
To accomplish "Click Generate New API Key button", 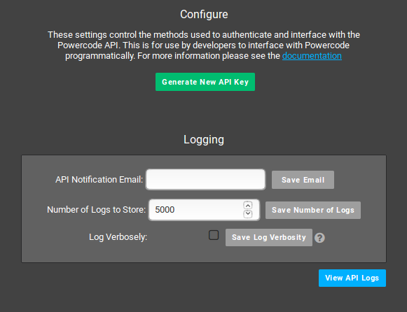I will coord(205,82).
